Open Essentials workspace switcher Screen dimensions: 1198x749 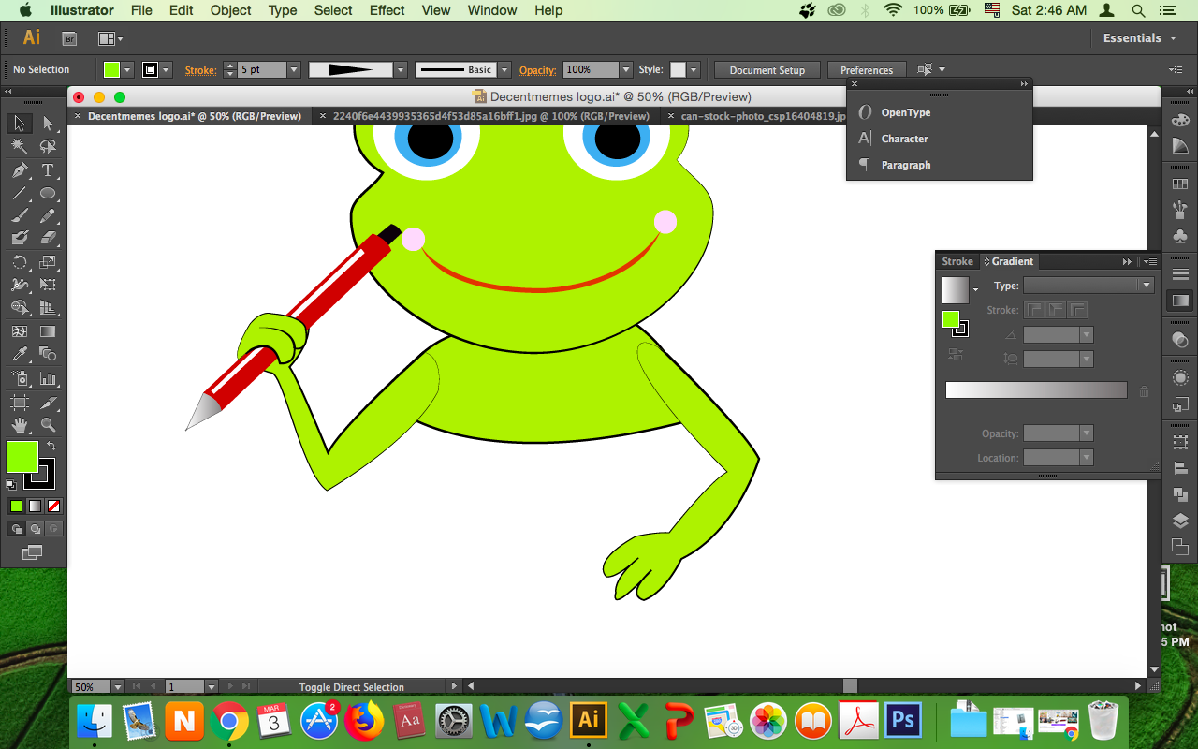click(1138, 38)
